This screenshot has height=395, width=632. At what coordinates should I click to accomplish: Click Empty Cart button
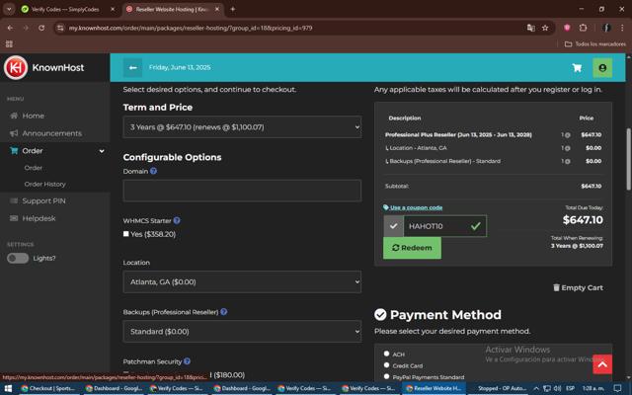(578, 287)
